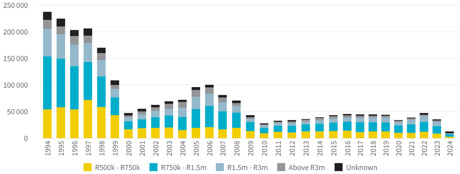Screen dimensions: 460x174
Task: Select the 'Unknown' legend label
Action: (x=362, y=168)
